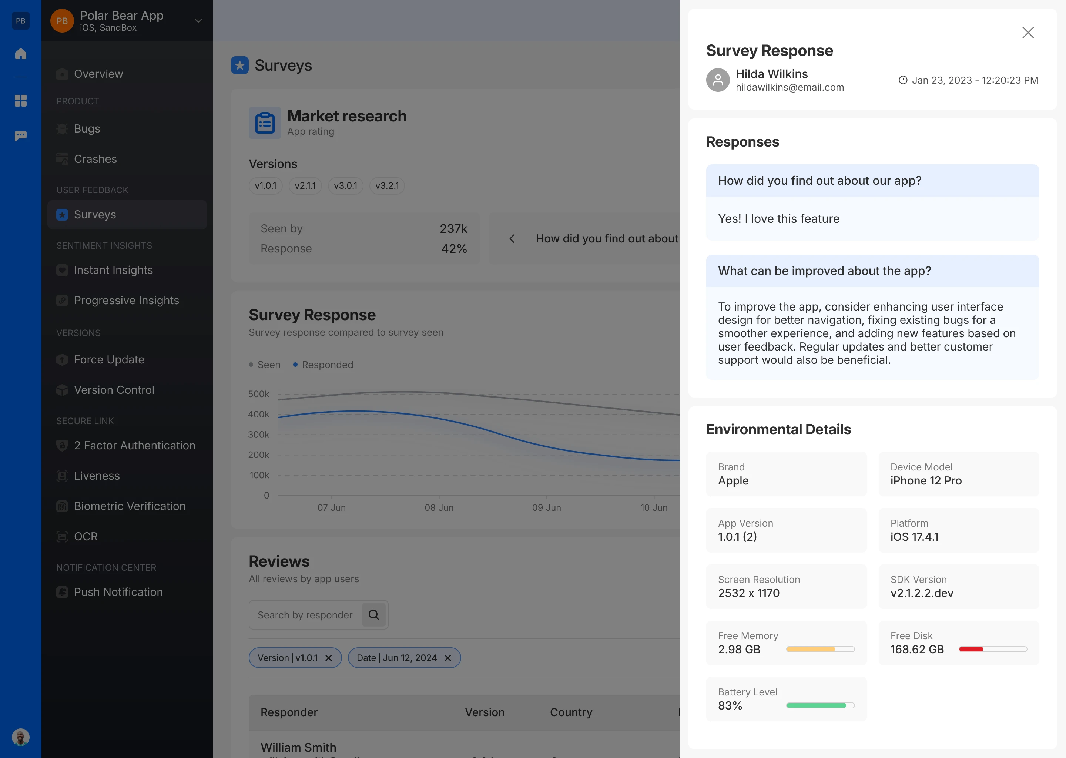
Task: Remove the Date Jun 12, 2024 filter
Action: (x=447, y=658)
